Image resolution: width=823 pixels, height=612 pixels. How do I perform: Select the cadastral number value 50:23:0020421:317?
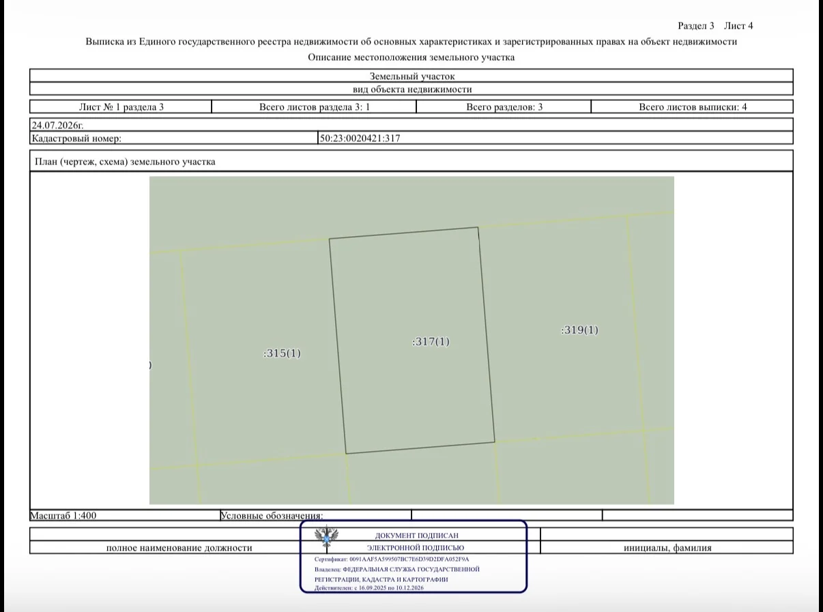coord(360,138)
